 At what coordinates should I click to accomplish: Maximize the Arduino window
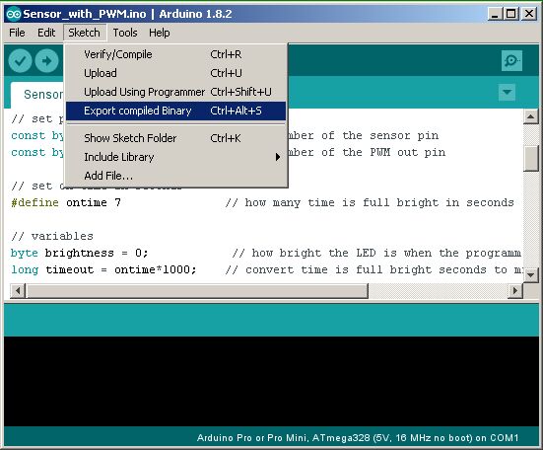pyautogui.click(x=511, y=14)
